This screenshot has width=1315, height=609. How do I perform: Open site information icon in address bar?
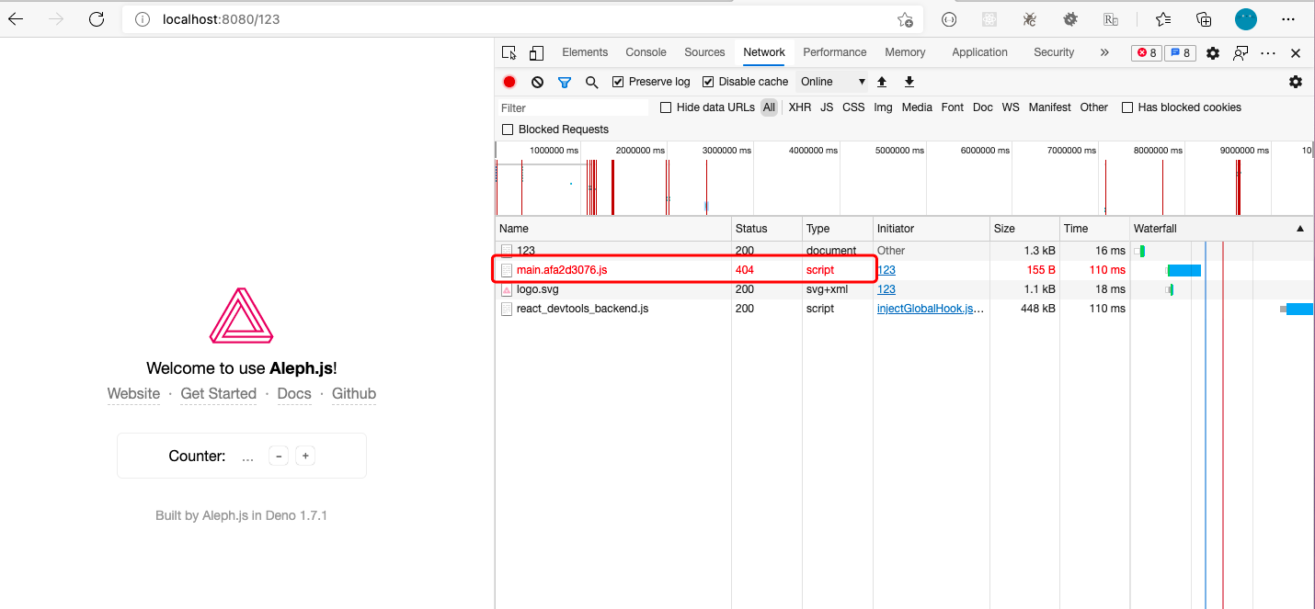pos(143,19)
